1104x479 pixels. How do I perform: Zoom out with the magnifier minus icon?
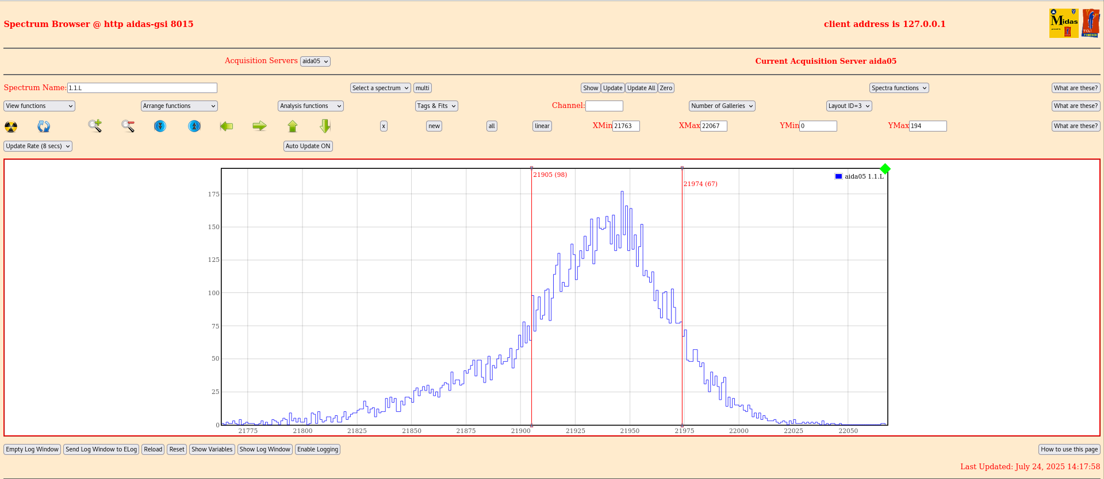pos(128,126)
